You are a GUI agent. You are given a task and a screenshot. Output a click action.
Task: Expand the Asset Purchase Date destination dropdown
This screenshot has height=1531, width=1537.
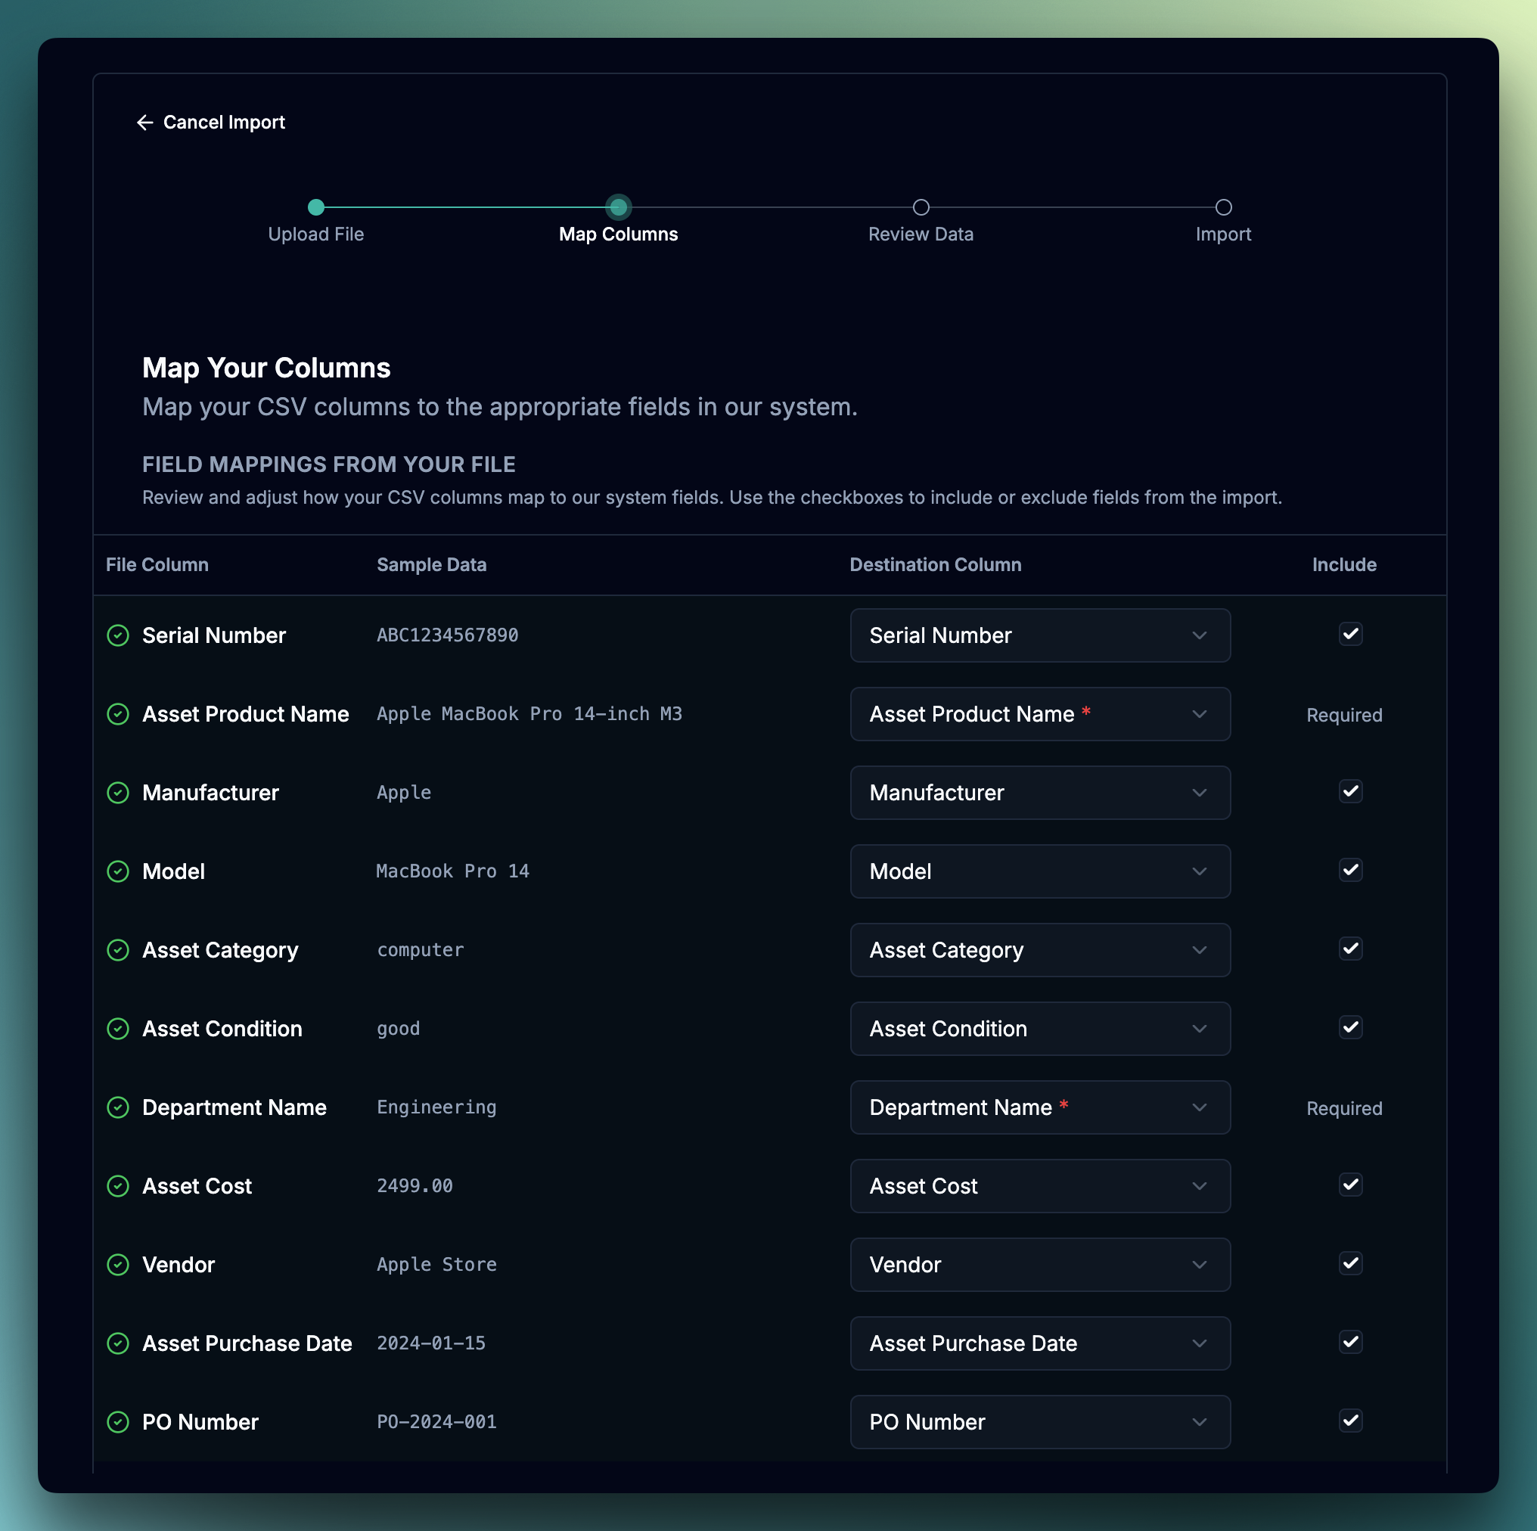tap(1040, 1343)
